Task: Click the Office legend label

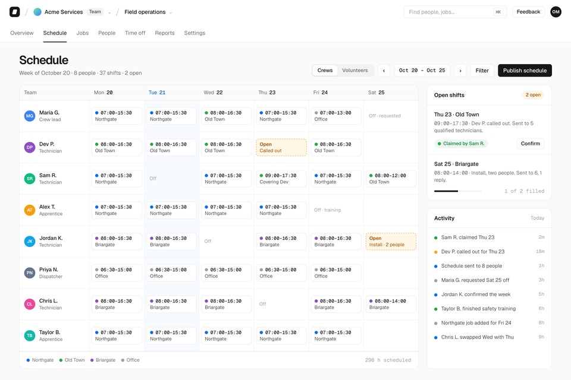Action: (133, 360)
